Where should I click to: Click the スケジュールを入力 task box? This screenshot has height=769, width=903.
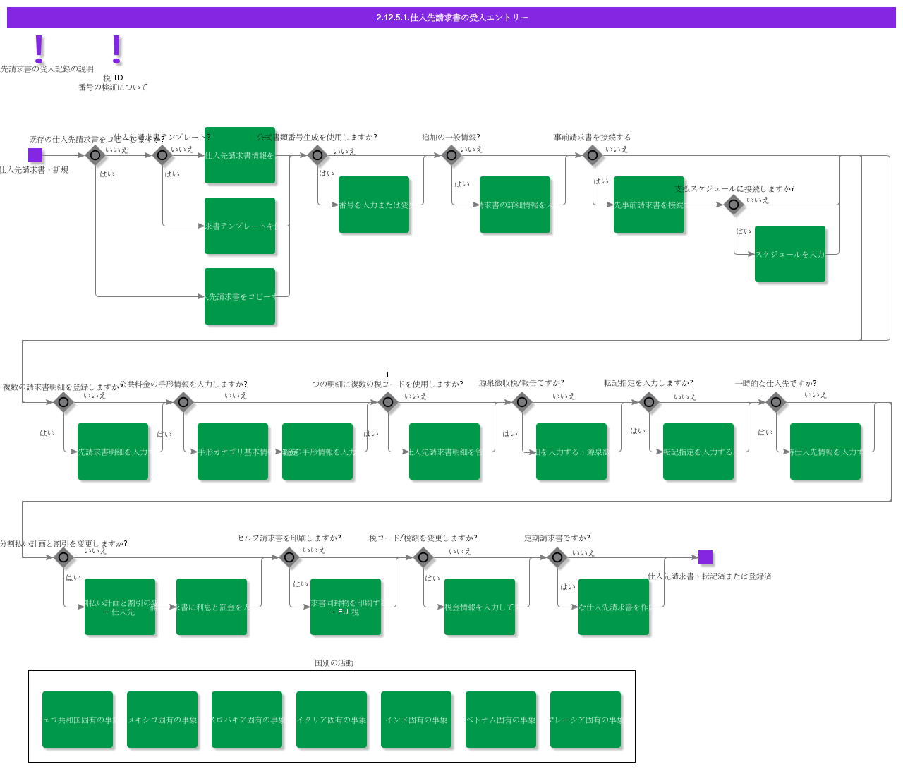tap(790, 254)
